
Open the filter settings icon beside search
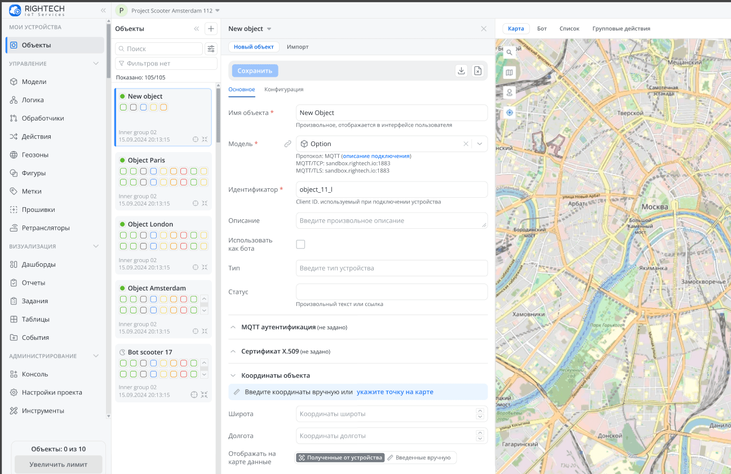211,49
